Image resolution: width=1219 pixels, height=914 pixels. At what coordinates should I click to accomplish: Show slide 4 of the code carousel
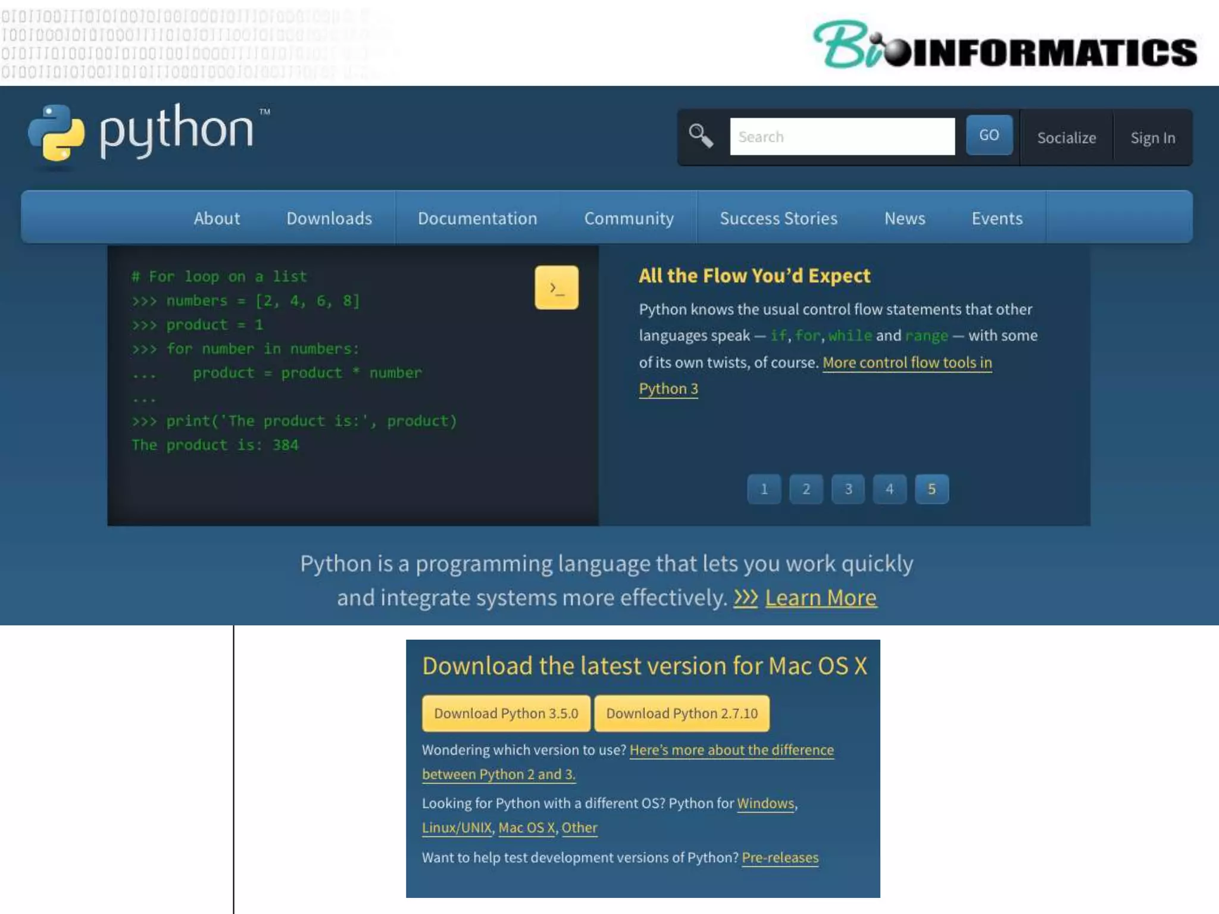click(x=890, y=489)
